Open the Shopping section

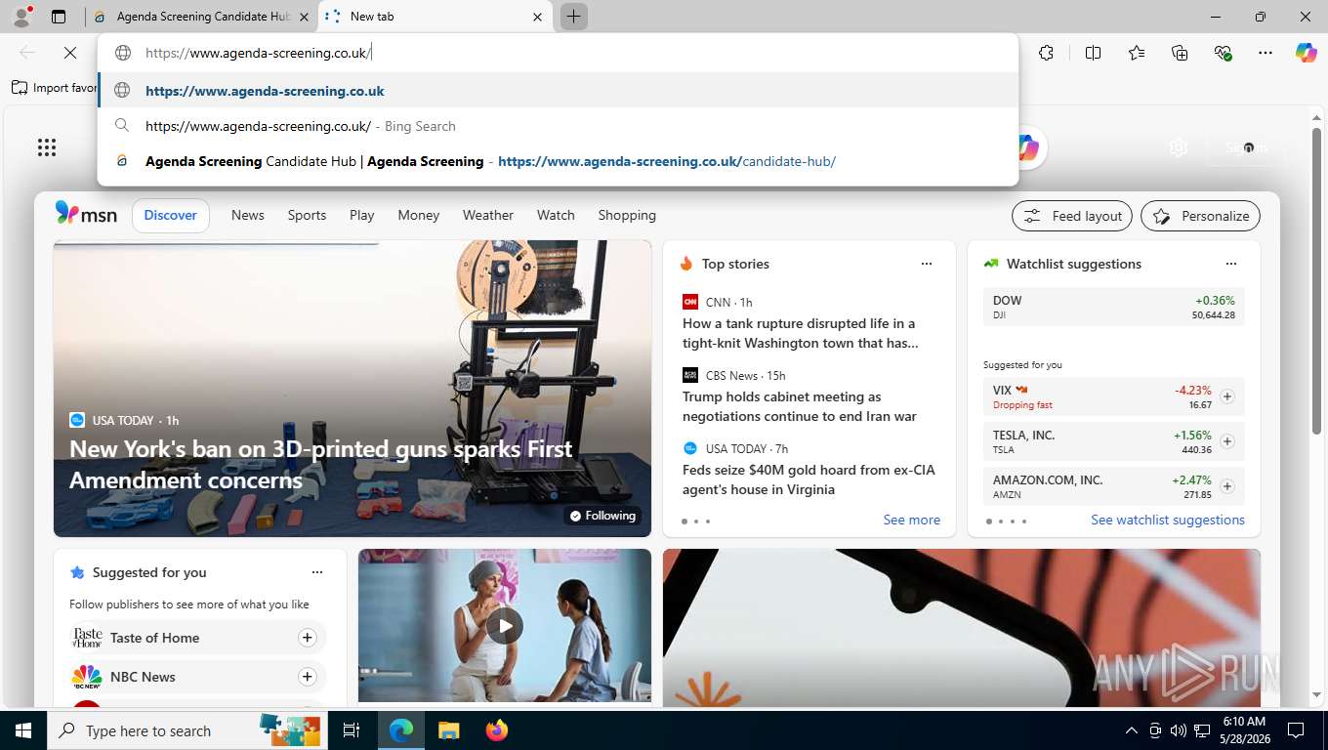[x=627, y=215]
